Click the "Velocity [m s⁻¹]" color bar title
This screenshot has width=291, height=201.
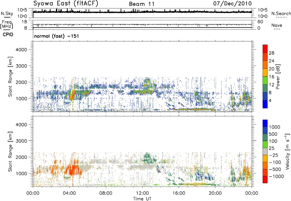click(x=287, y=151)
